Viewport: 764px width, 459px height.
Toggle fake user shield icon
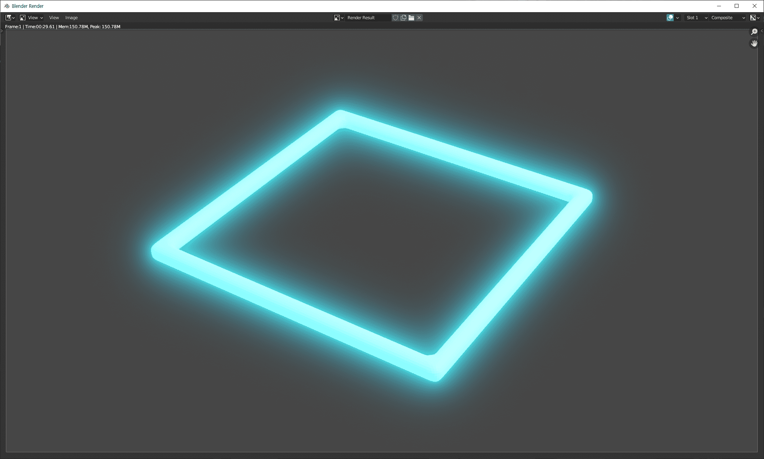coord(395,18)
